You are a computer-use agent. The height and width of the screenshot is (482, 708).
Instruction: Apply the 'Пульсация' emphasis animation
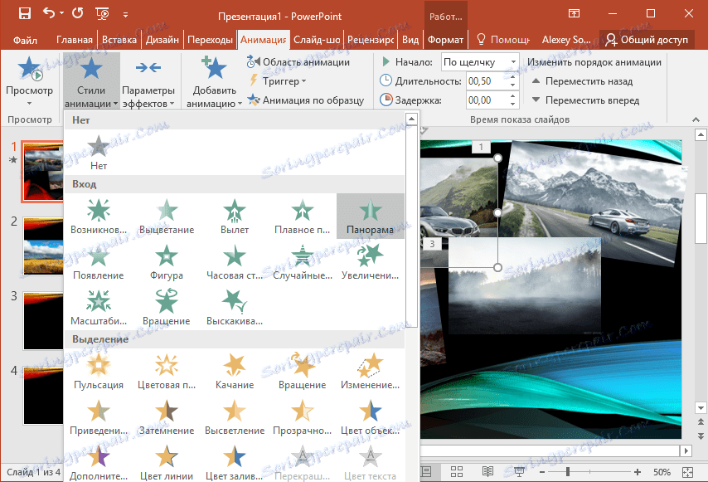click(99, 371)
